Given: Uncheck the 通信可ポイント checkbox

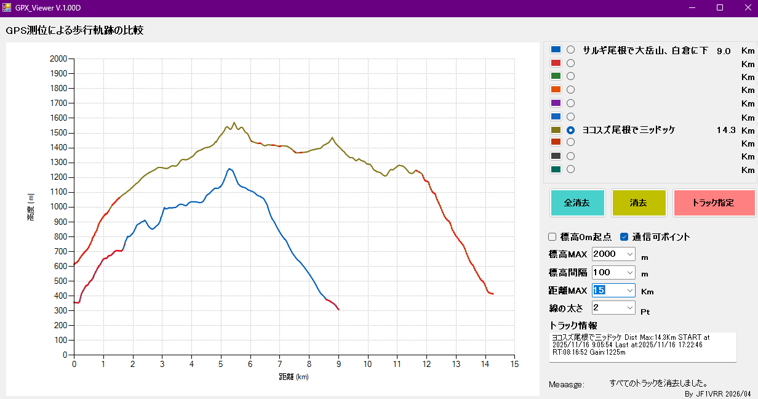Looking at the screenshot, I should click(x=624, y=237).
